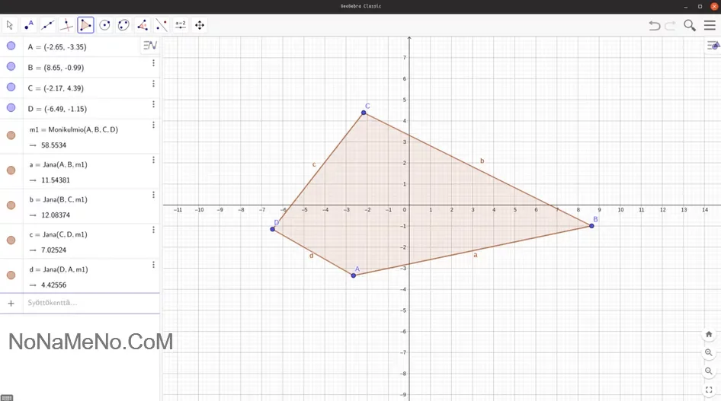The image size is (721, 401).
Task: Expand the Graphics View style bar
Action: click(x=713, y=46)
